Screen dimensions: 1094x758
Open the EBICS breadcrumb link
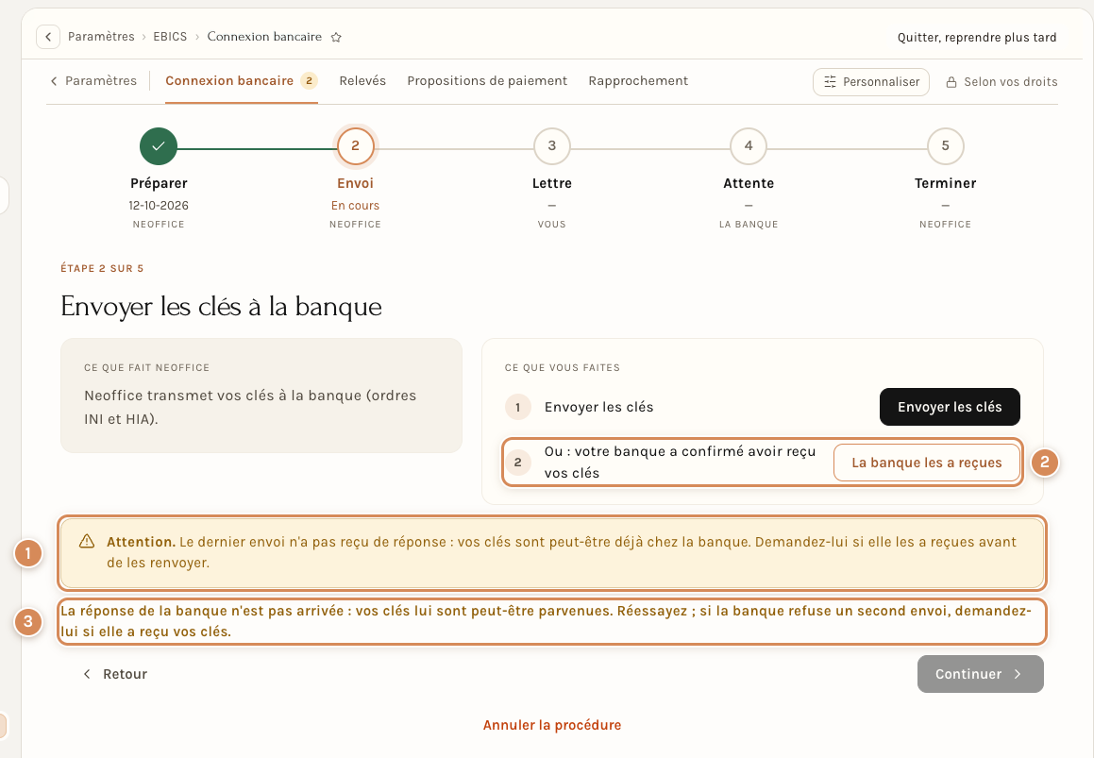170,36
